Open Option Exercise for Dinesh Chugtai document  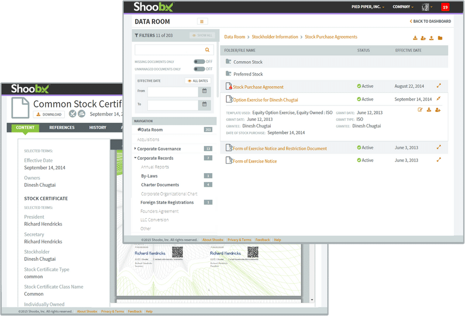click(x=265, y=100)
